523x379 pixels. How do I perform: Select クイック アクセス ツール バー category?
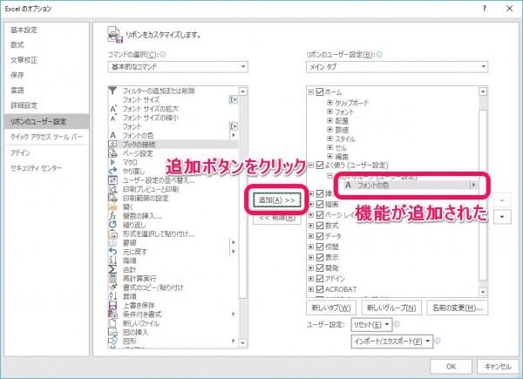pyautogui.click(x=46, y=137)
